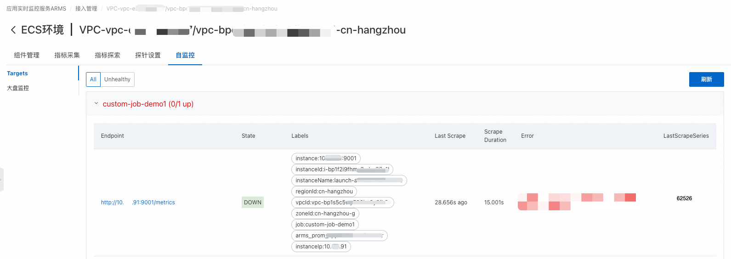Click the 62526 LastScrapeSeries value

[x=684, y=198]
